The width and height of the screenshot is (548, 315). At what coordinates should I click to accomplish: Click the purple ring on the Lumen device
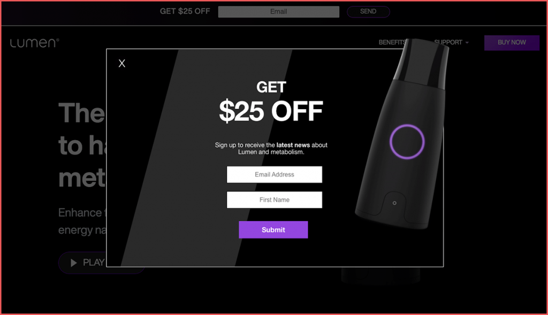(407, 141)
